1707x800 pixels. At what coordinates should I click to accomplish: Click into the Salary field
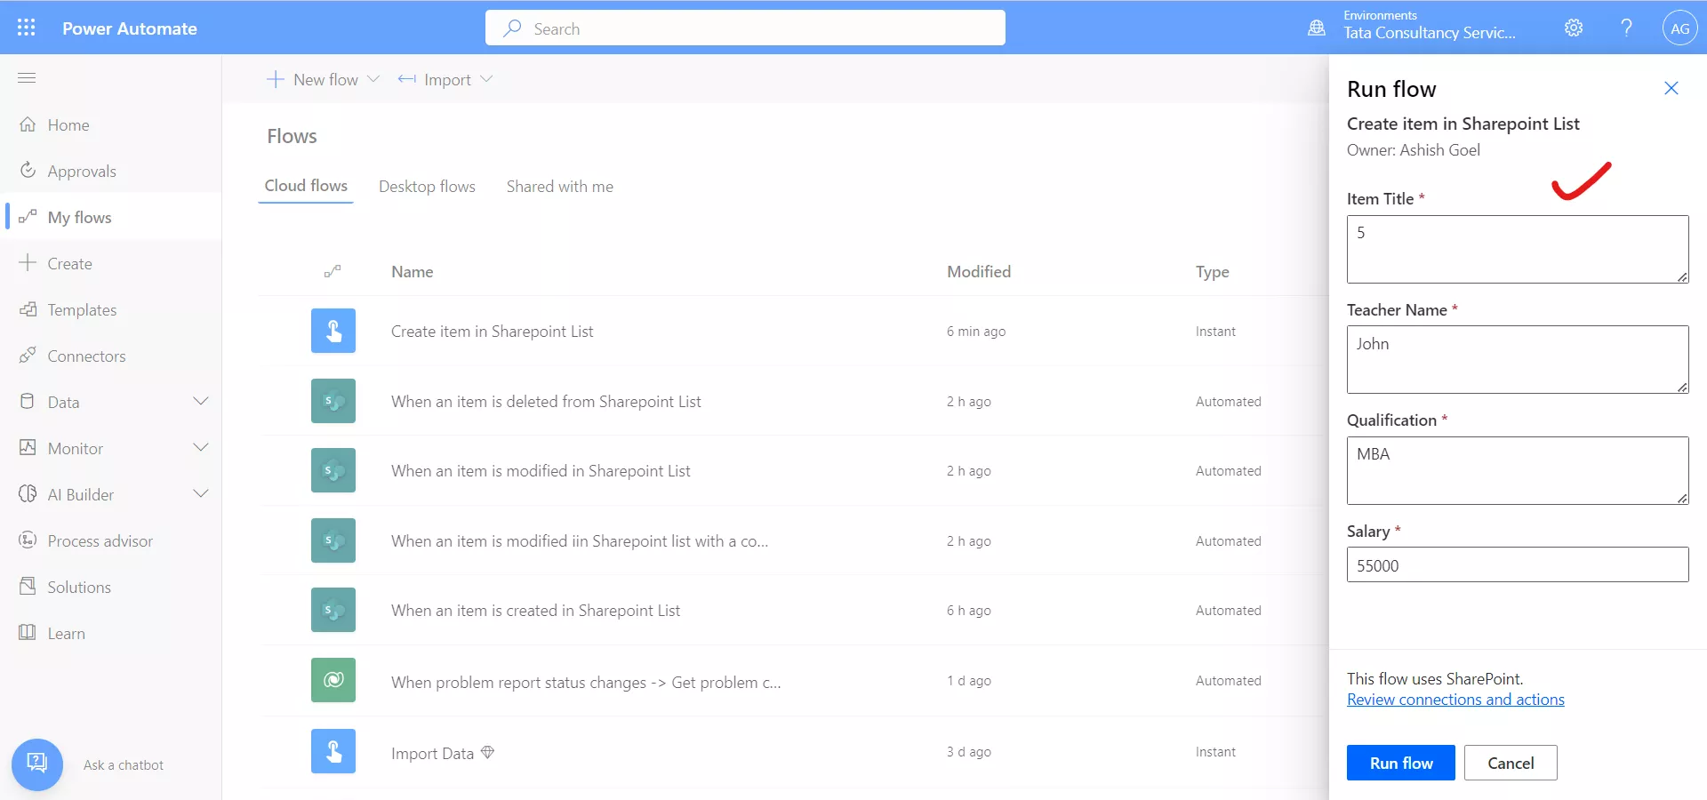click(1518, 564)
